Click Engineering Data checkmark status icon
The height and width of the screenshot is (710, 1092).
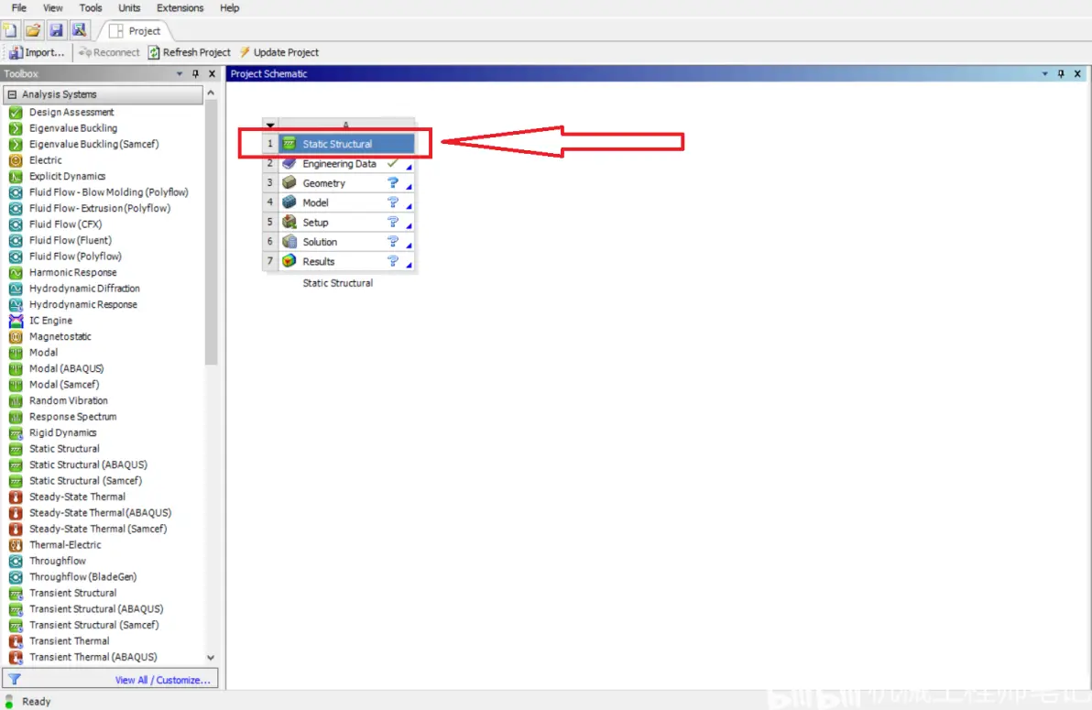[393, 163]
